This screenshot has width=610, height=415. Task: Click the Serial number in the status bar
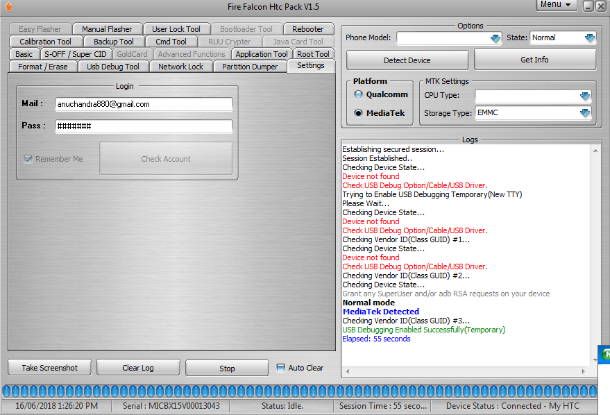click(x=171, y=406)
